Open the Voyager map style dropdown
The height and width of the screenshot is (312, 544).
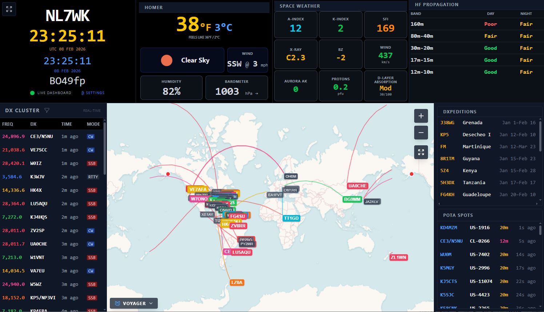(x=134, y=303)
